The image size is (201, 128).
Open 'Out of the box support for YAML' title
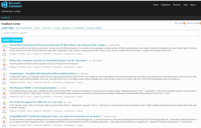36,102
